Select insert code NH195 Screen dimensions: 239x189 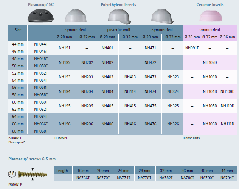(65, 106)
